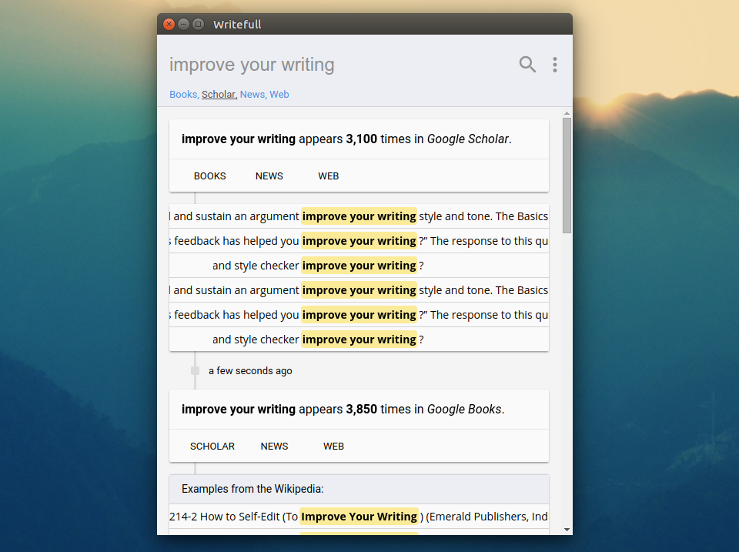The width and height of the screenshot is (739, 552).
Task: Open the Web source link
Action: coord(279,94)
